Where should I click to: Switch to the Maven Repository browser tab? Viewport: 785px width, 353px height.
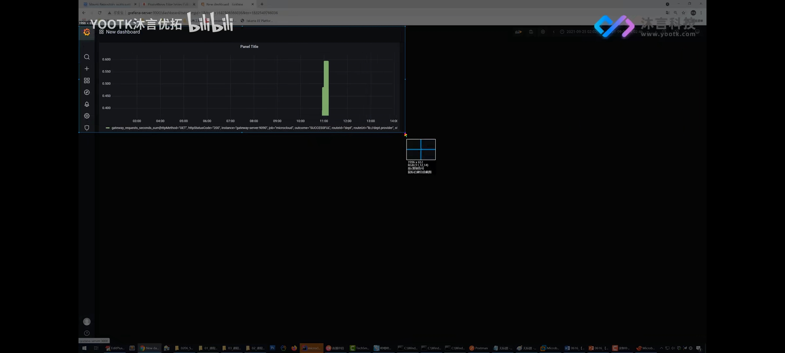[x=109, y=4]
